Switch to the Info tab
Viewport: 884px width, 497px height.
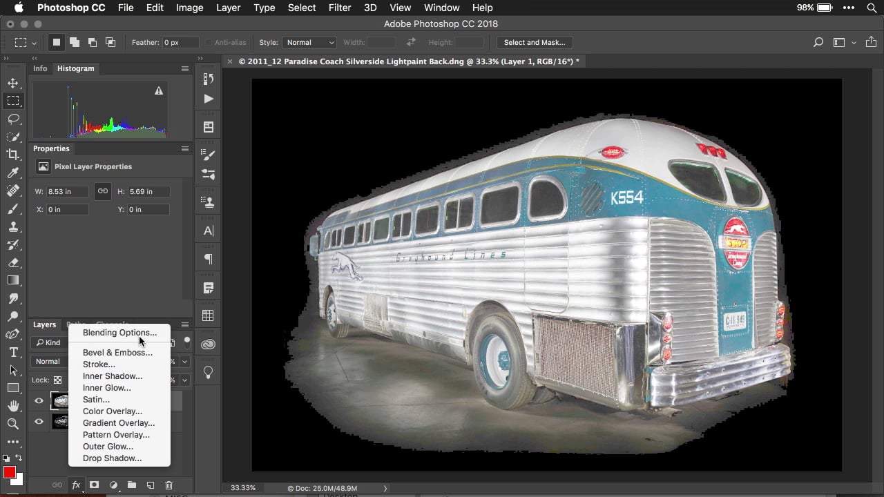point(40,68)
